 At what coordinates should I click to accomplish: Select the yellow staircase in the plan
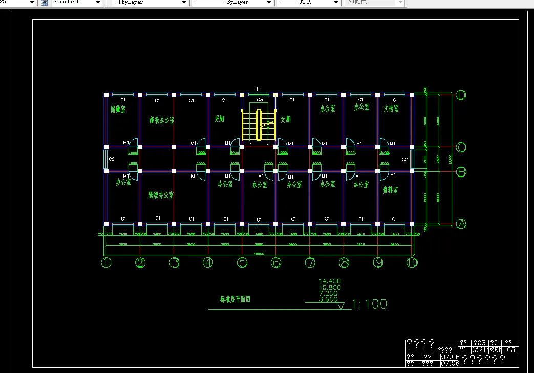259,125
